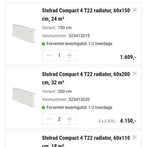Increase quantity of 60x150 cm radiator
This screenshot has height=147, width=147.
(x=69, y=55)
